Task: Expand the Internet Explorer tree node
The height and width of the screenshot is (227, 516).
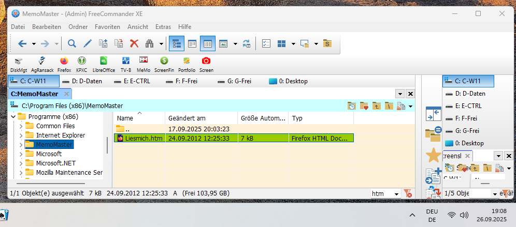Action: point(21,135)
